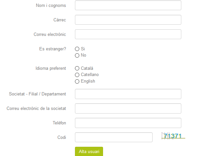Select No for Es estranger
This screenshot has width=213, height=156.
tap(77, 55)
